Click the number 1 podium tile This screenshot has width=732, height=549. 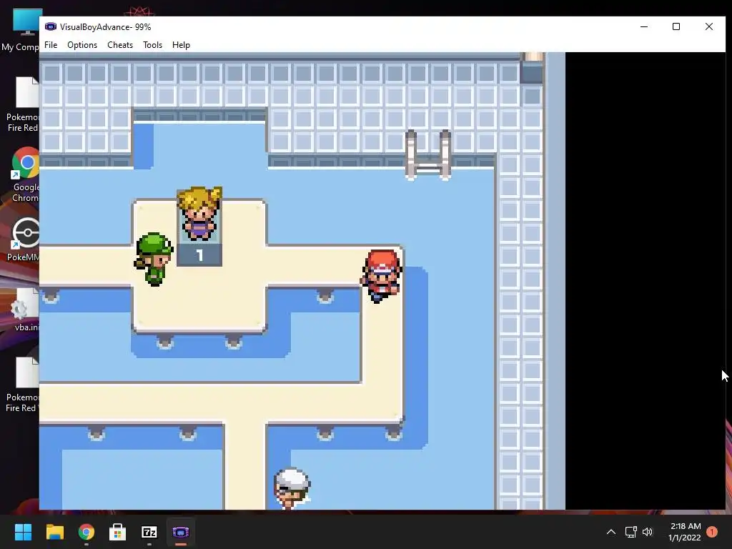point(199,255)
